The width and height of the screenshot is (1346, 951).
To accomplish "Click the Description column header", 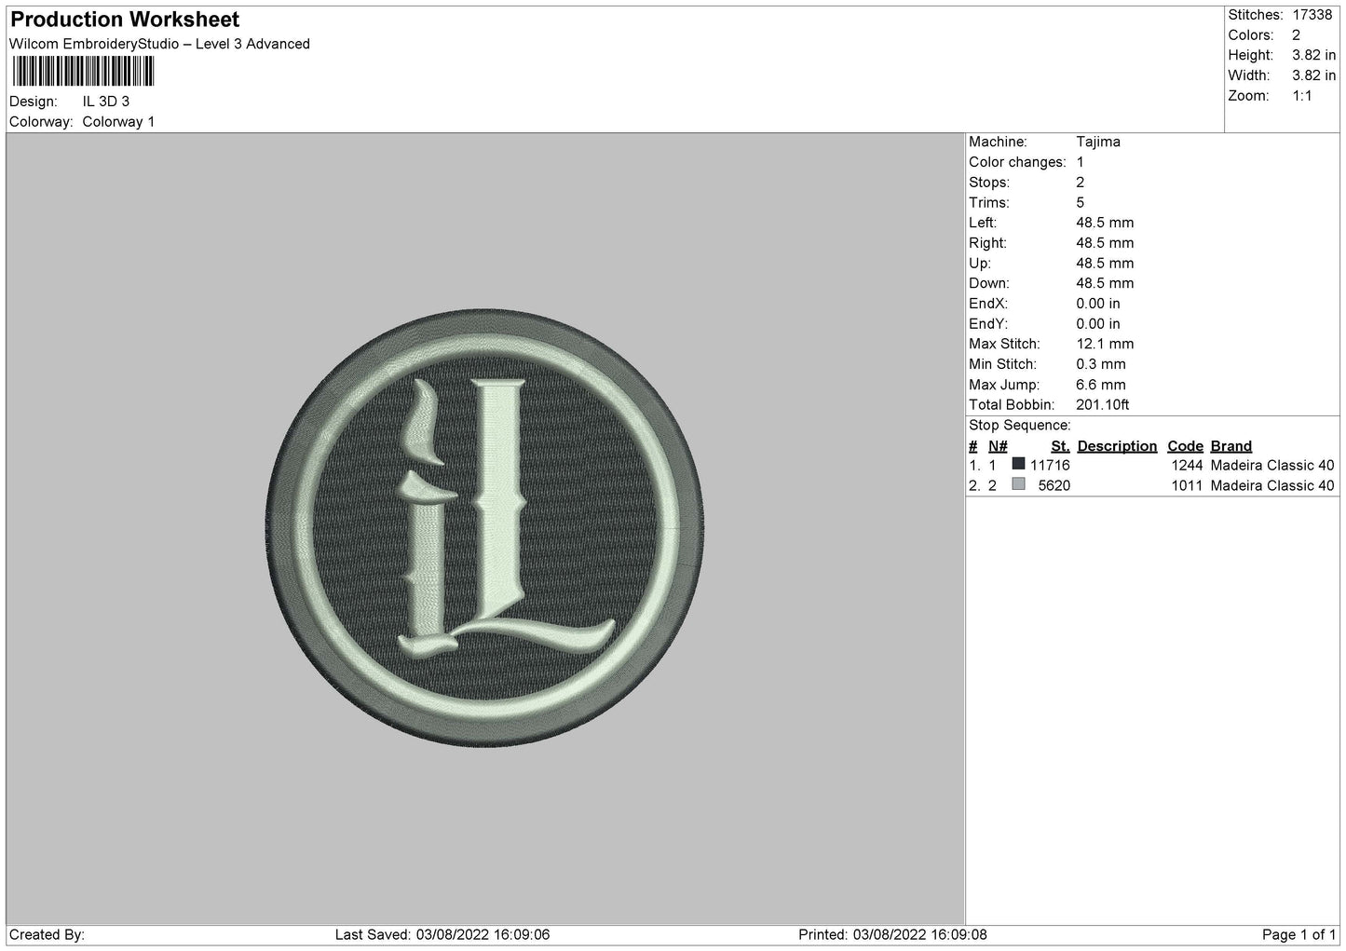I will click(1117, 446).
